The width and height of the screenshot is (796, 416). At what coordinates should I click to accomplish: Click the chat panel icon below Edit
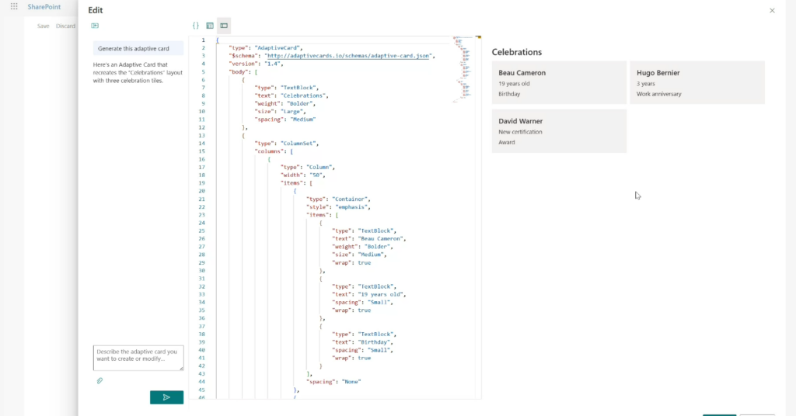[95, 26]
